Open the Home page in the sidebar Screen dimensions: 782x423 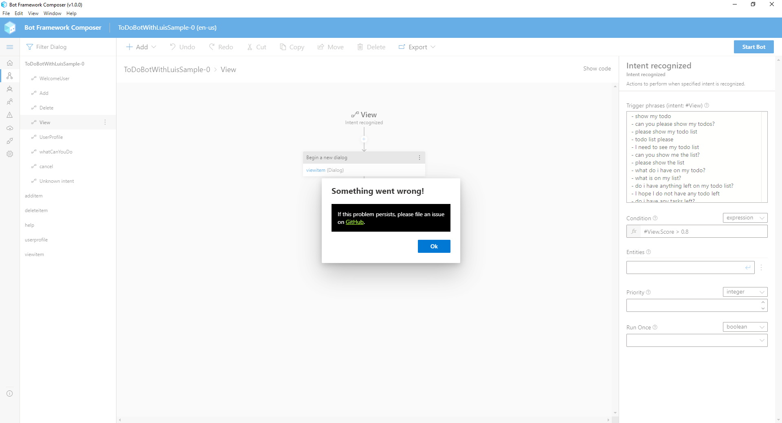[x=10, y=63]
